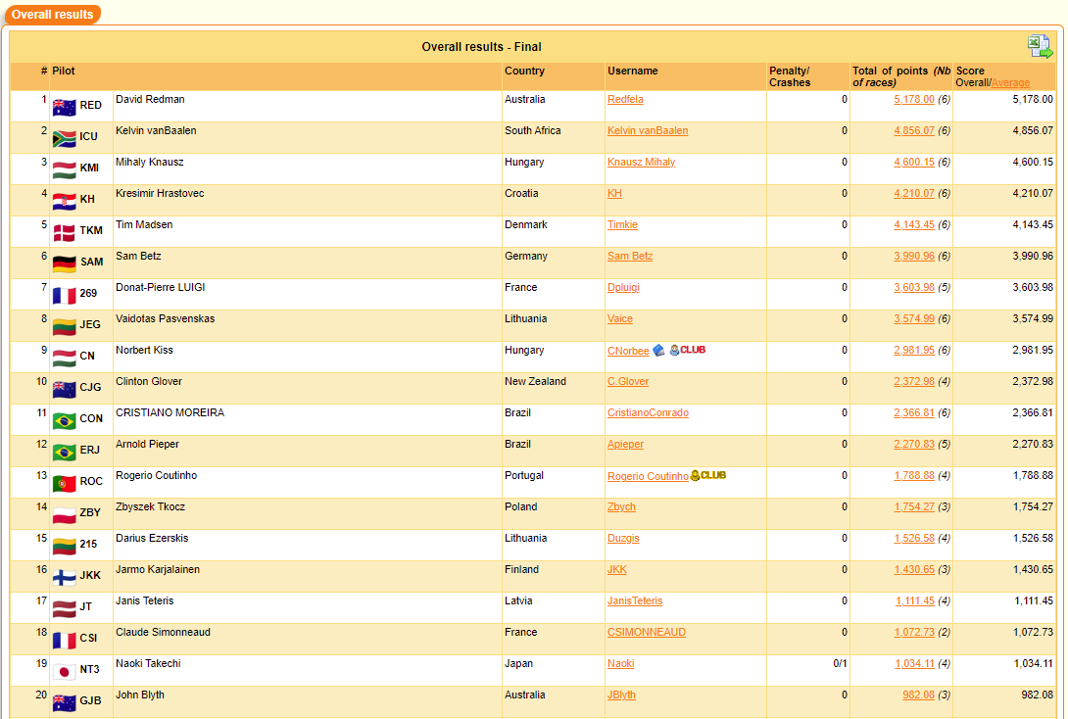Open the Dpluigi username link
This screenshot has width=1068, height=719.
pyautogui.click(x=623, y=287)
